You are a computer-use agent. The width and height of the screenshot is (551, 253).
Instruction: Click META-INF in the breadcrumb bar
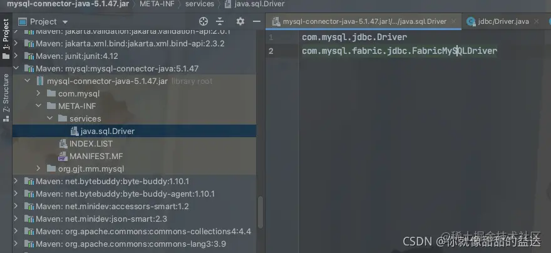point(157,4)
